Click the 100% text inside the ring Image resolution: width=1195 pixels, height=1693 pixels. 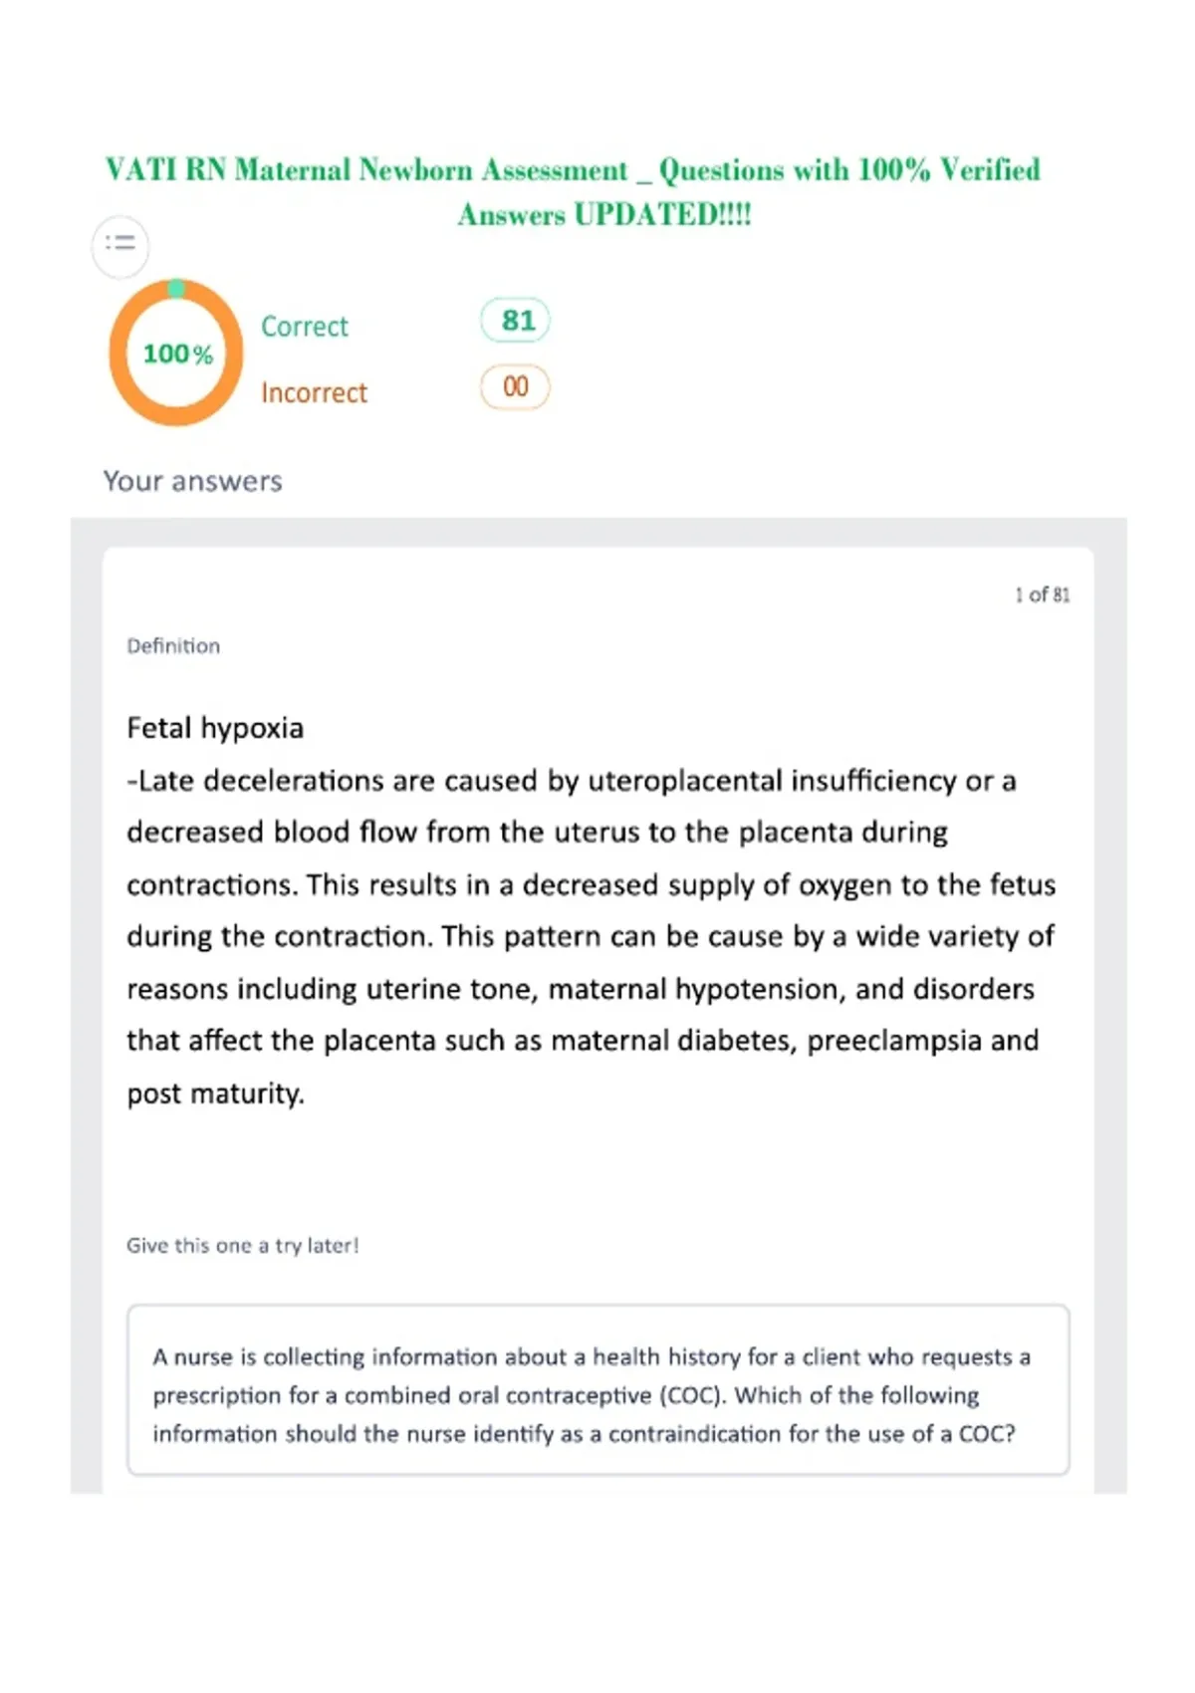click(x=178, y=354)
